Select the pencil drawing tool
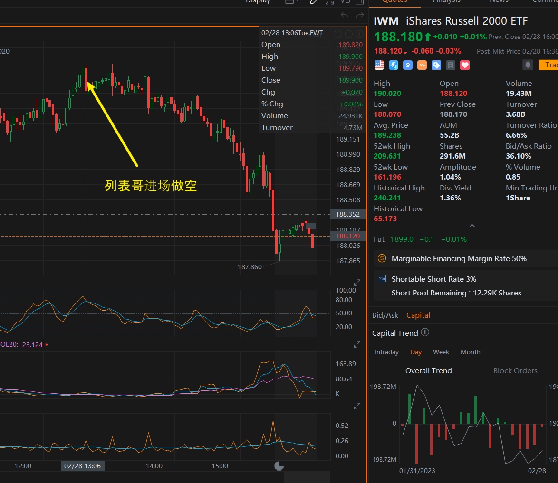The image size is (558, 483). point(314,1)
